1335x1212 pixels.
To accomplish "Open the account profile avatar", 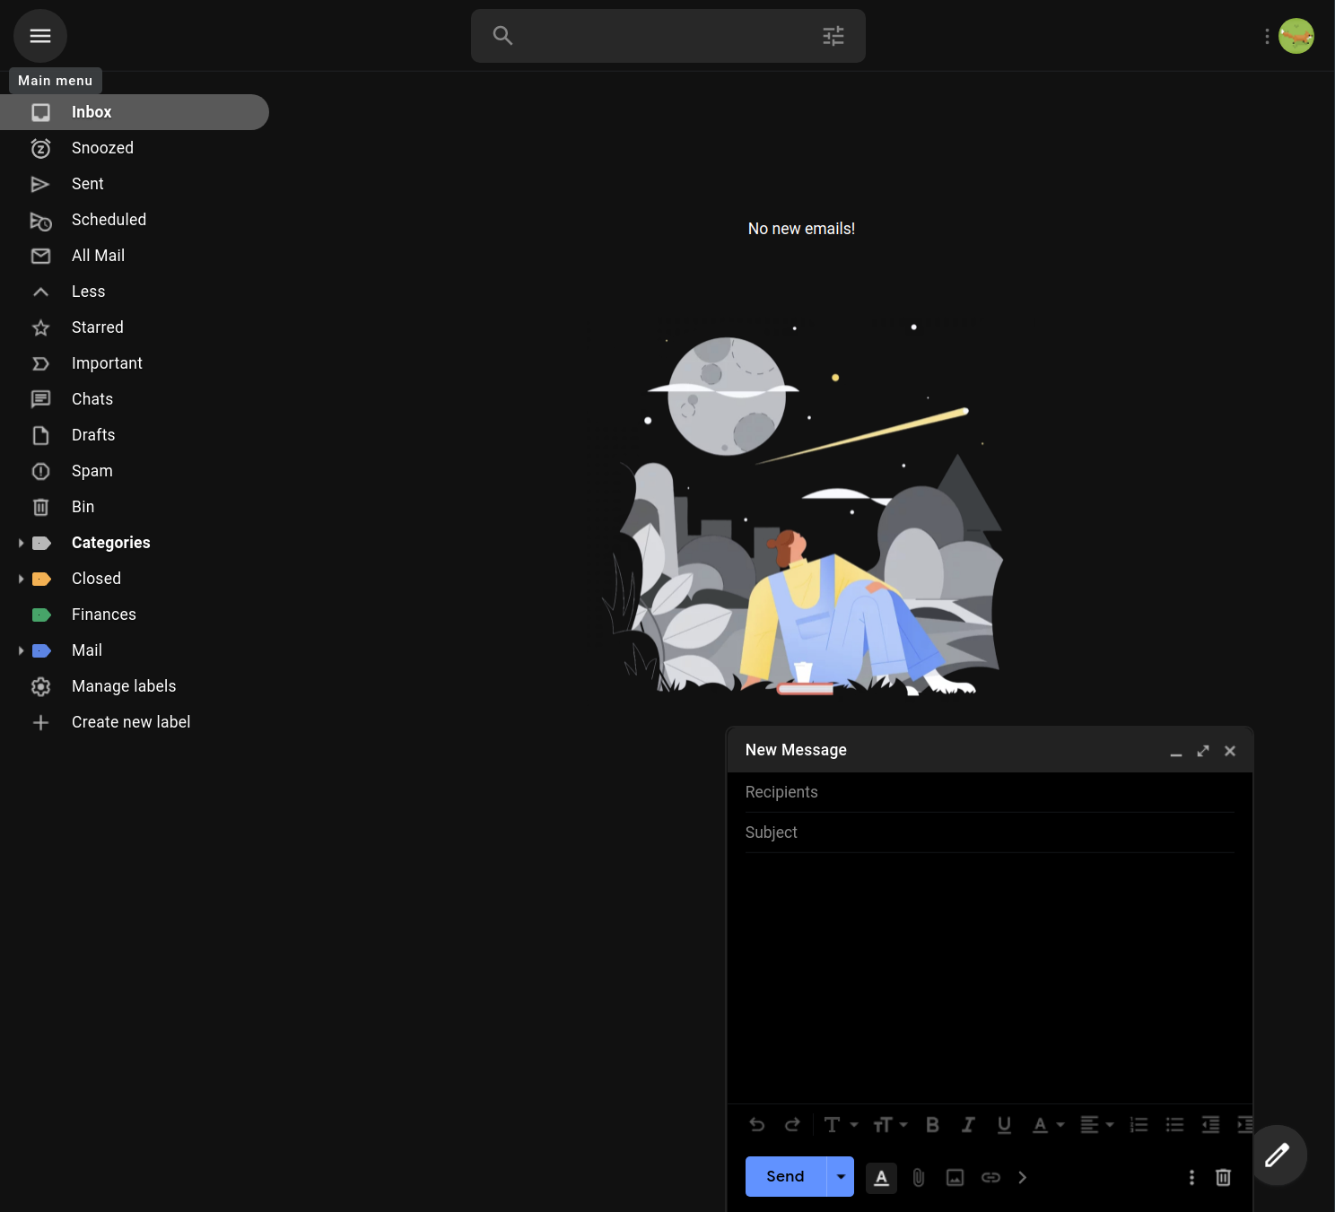I will pos(1296,36).
